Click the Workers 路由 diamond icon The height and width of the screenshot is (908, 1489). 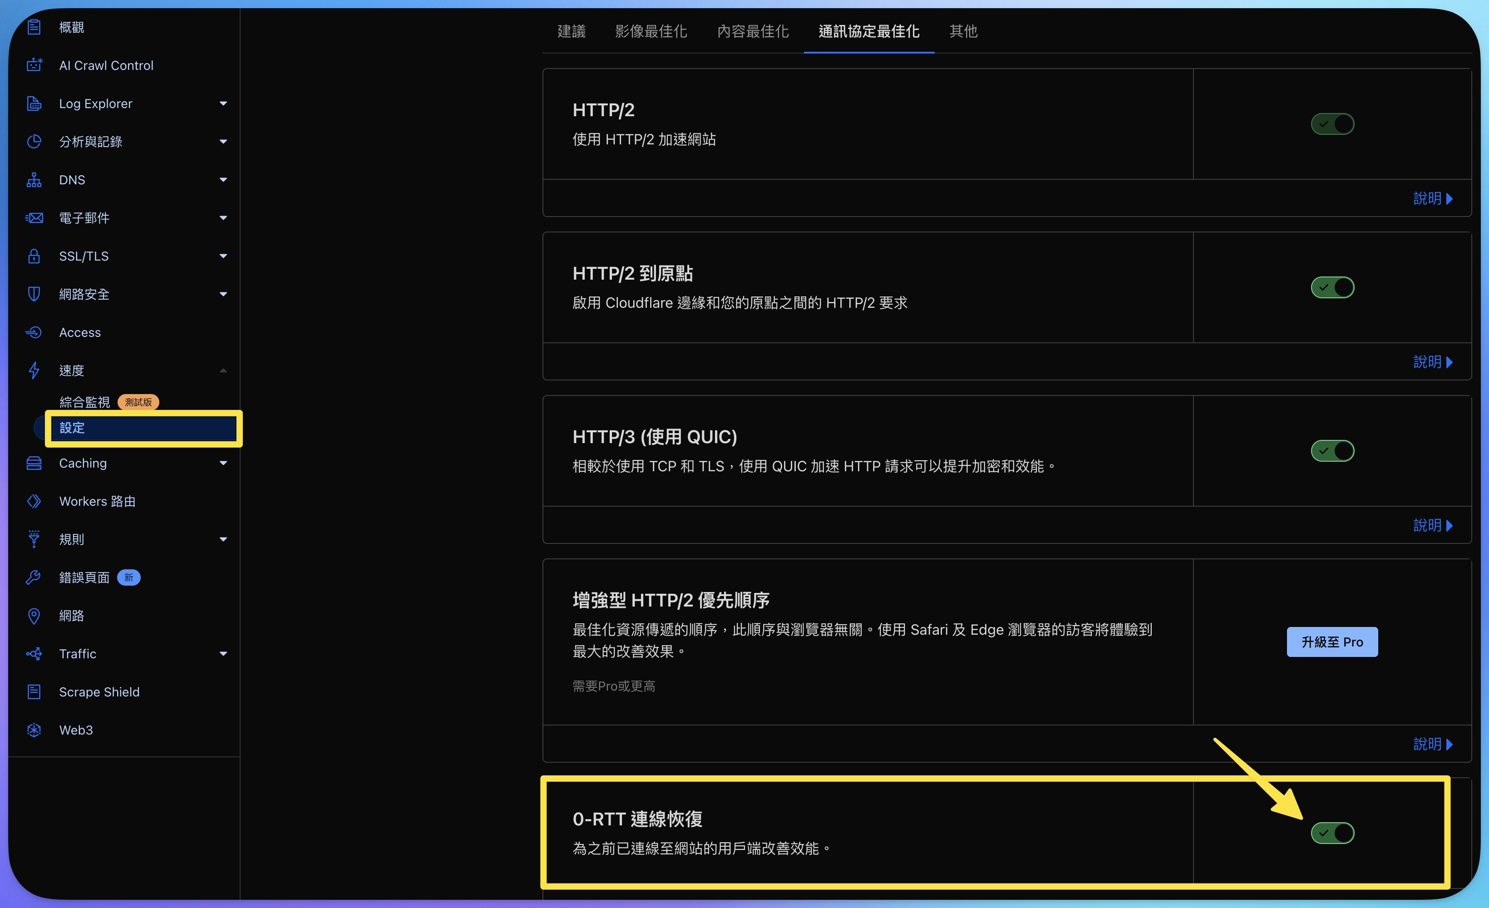[x=35, y=501]
